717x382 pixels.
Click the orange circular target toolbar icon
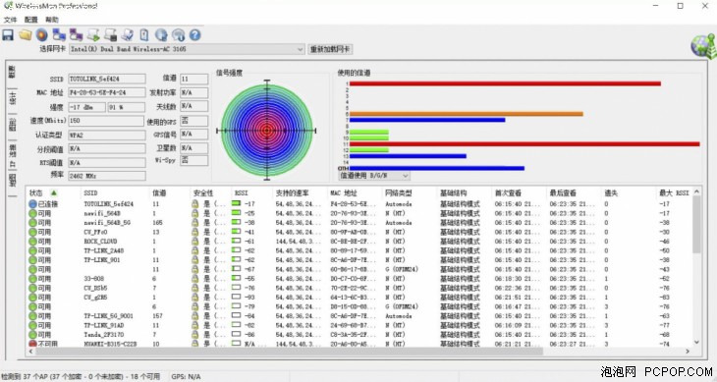(x=41, y=34)
